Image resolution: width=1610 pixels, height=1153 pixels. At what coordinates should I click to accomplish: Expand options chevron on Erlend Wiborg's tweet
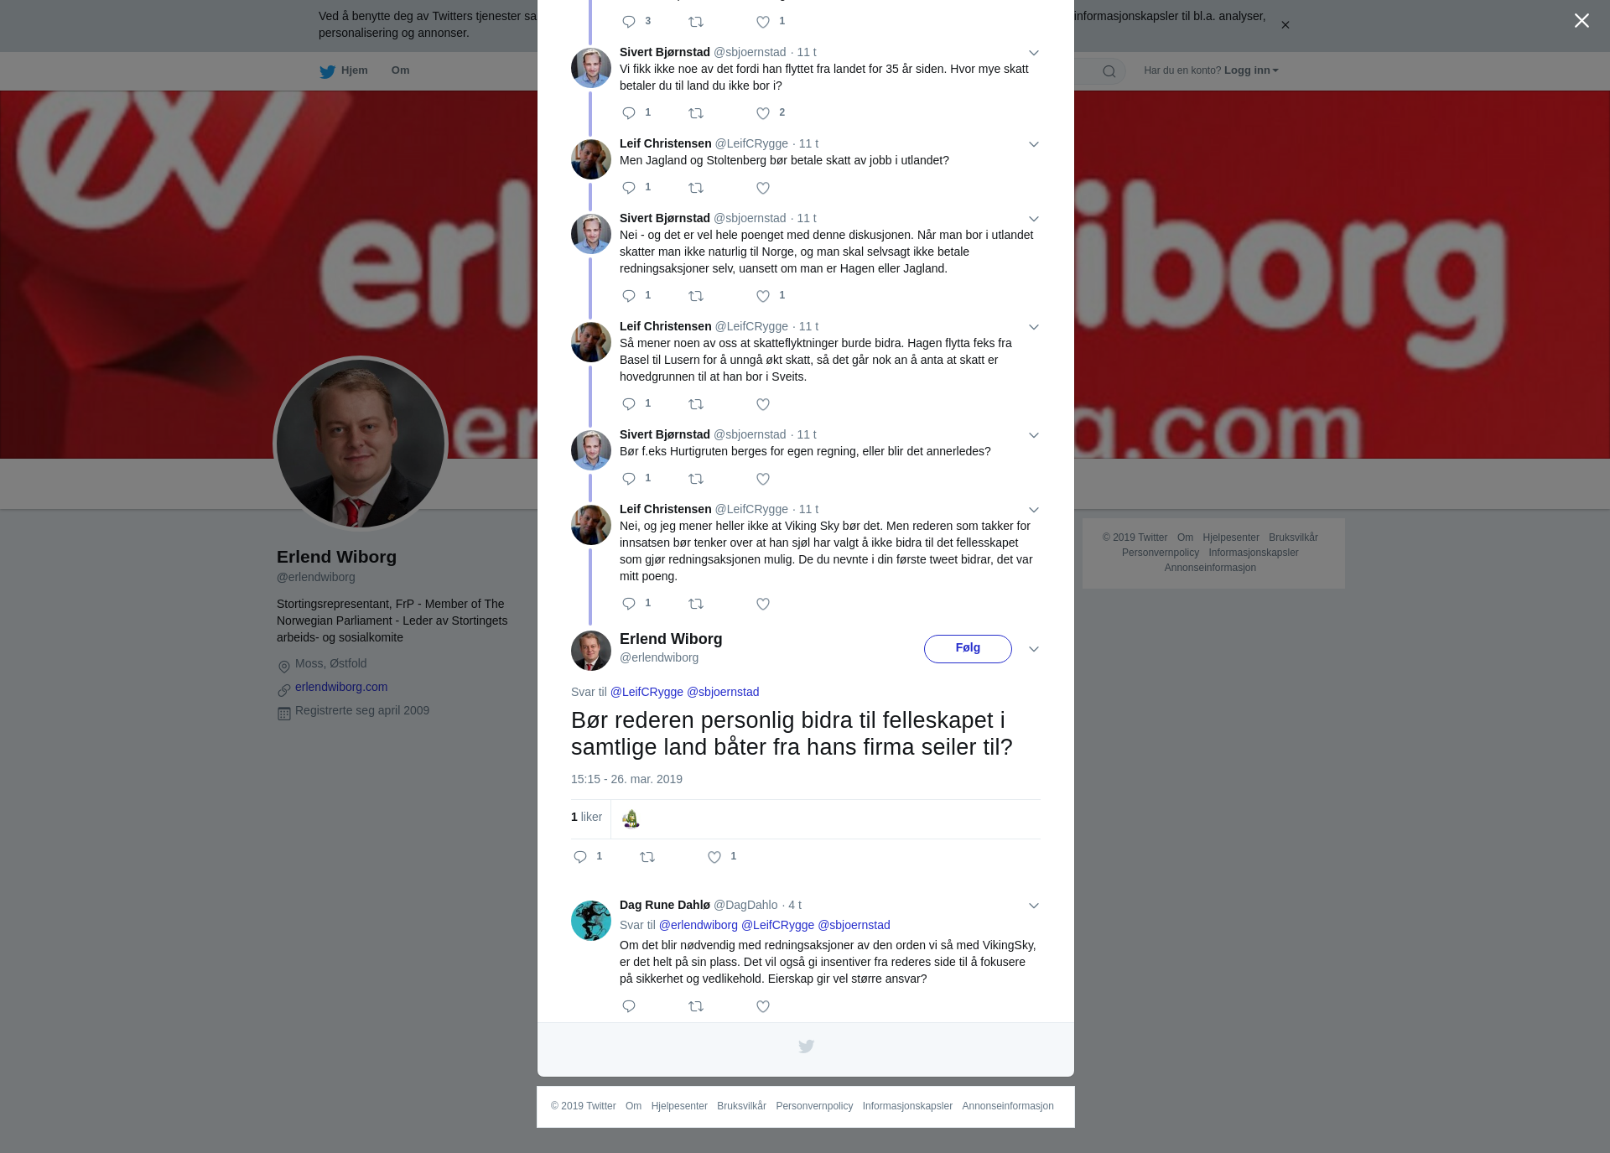pyautogui.click(x=1034, y=649)
